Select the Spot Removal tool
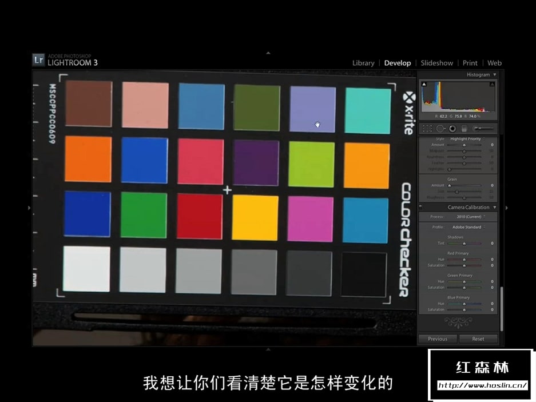The width and height of the screenshot is (536, 402). [440, 129]
